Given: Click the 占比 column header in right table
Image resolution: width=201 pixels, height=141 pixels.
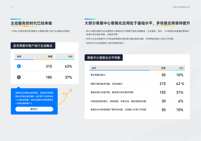Looking at the screenshot, I should 181,68.
